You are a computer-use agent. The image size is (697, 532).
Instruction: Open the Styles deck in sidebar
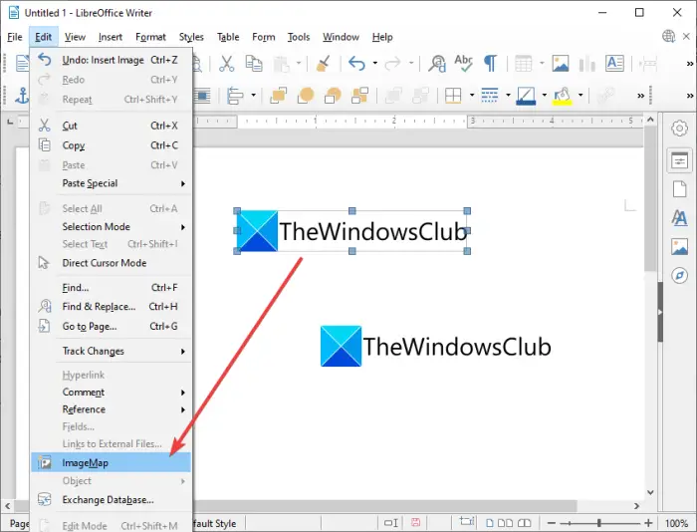pos(679,218)
